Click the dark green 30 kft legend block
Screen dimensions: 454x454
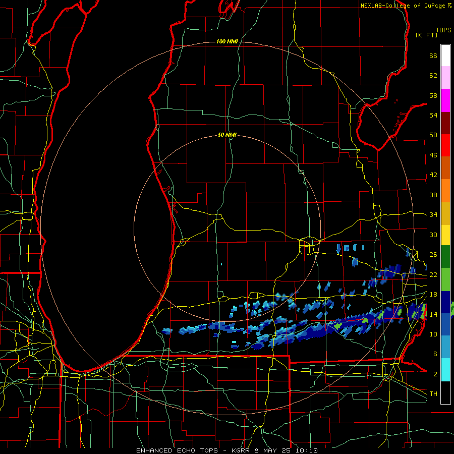(445, 257)
